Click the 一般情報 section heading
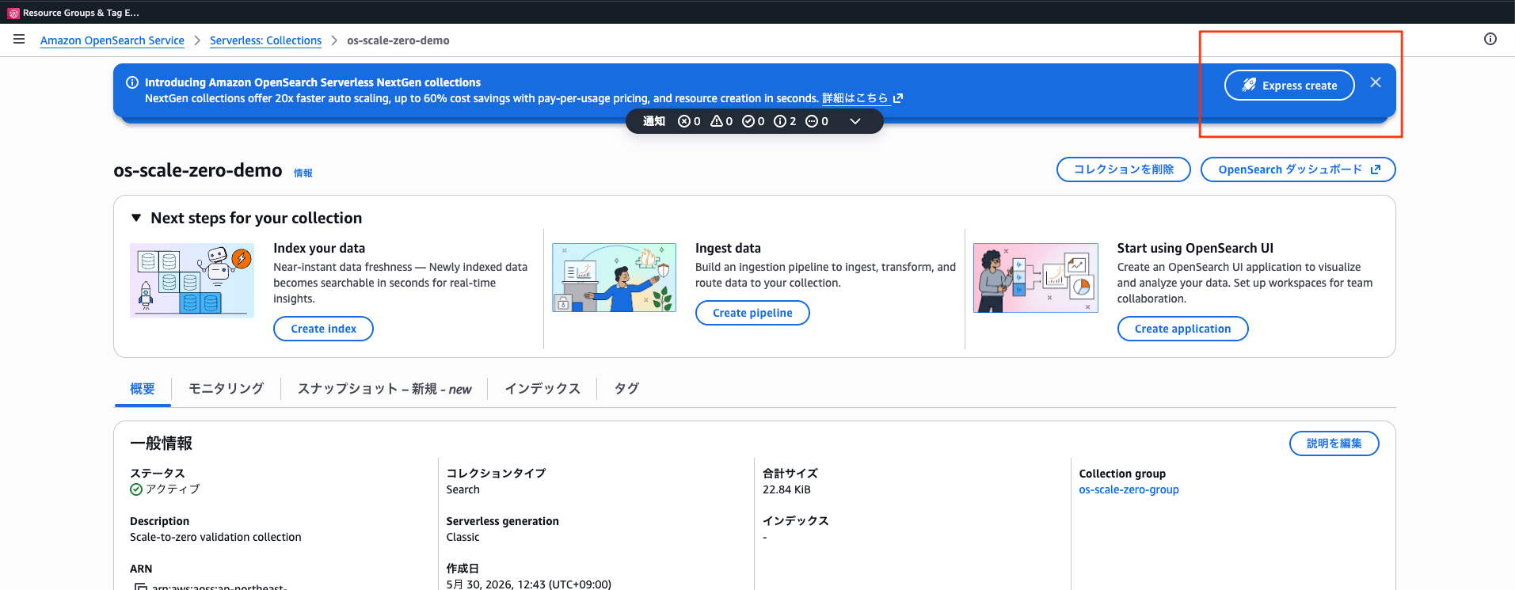The height and width of the screenshot is (590, 1515). pos(161,443)
